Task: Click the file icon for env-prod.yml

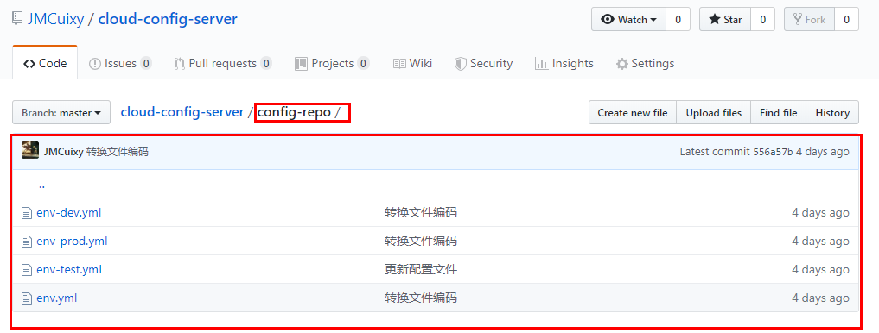Action: click(26, 242)
